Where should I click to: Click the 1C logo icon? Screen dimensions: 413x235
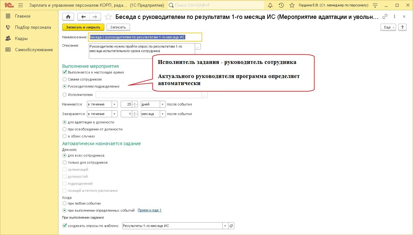pyautogui.click(x=9, y=5)
